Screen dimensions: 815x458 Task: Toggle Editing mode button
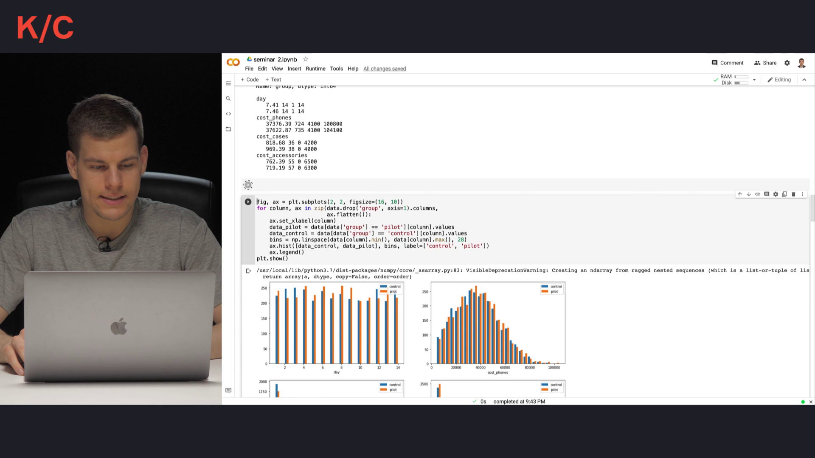pos(779,80)
